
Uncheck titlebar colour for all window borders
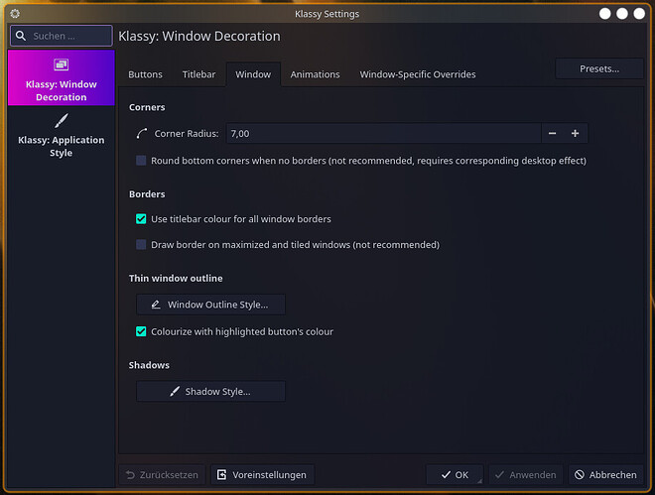(x=142, y=218)
